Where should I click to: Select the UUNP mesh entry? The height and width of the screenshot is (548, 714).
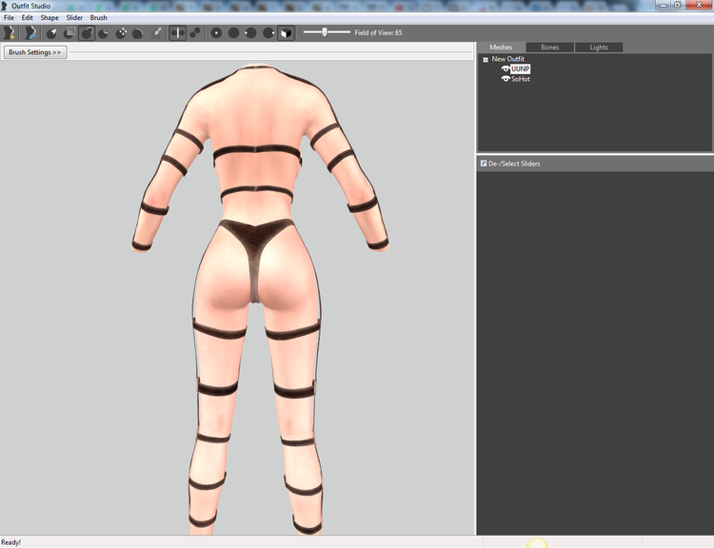pyautogui.click(x=520, y=68)
